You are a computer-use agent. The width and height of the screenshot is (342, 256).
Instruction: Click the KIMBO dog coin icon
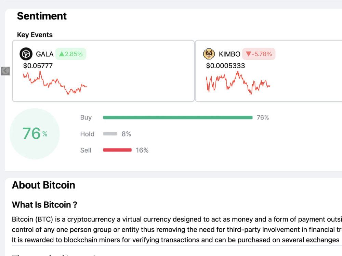point(209,54)
